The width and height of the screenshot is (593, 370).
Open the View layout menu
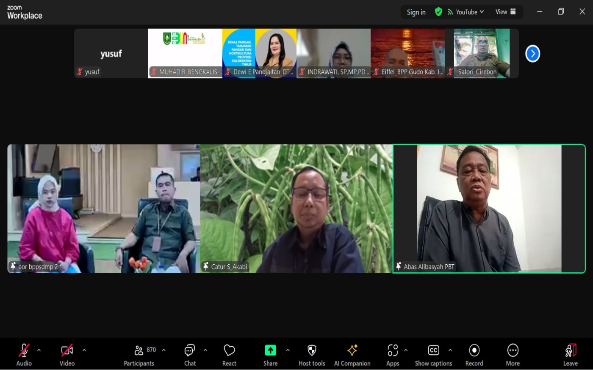coord(506,12)
